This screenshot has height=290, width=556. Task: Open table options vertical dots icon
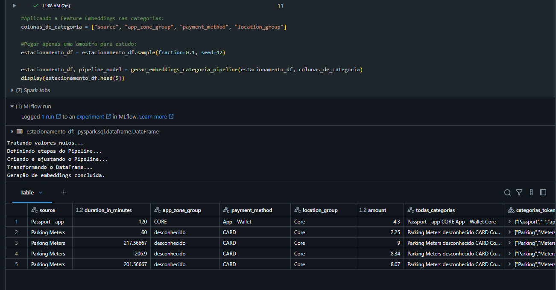pyautogui.click(x=531, y=192)
